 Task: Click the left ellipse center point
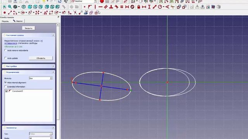point(102,86)
